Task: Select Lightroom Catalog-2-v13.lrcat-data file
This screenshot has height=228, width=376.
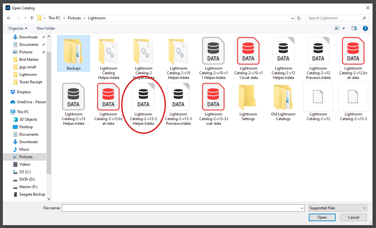Action: point(108,105)
